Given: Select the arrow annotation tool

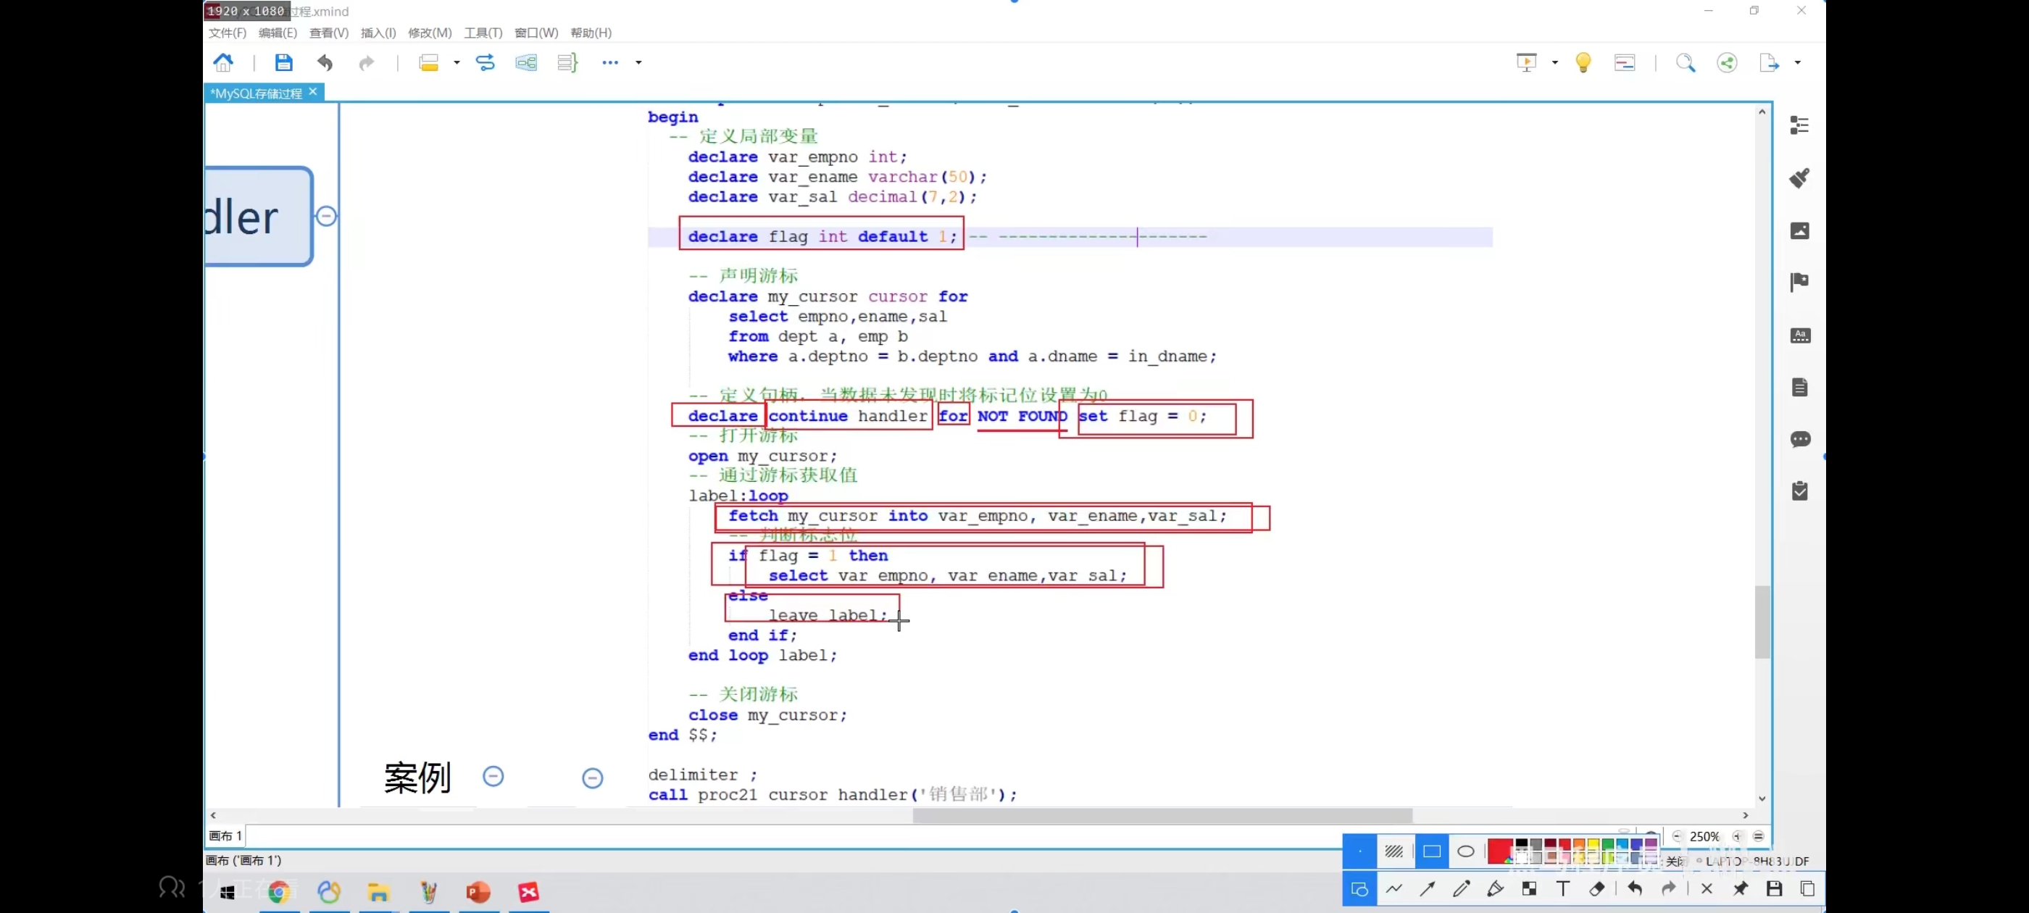Looking at the screenshot, I should click(x=1428, y=889).
